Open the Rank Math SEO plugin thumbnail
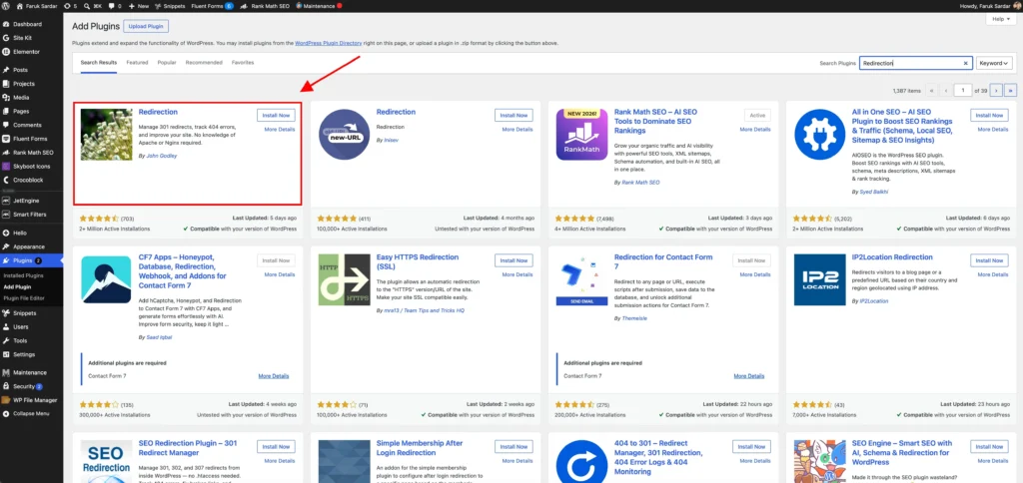Viewport: 1023px width, 483px height. [581, 135]
